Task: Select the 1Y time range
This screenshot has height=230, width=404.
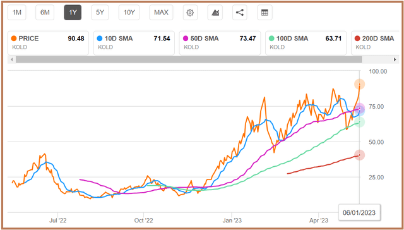Action: tap(73, 13)
